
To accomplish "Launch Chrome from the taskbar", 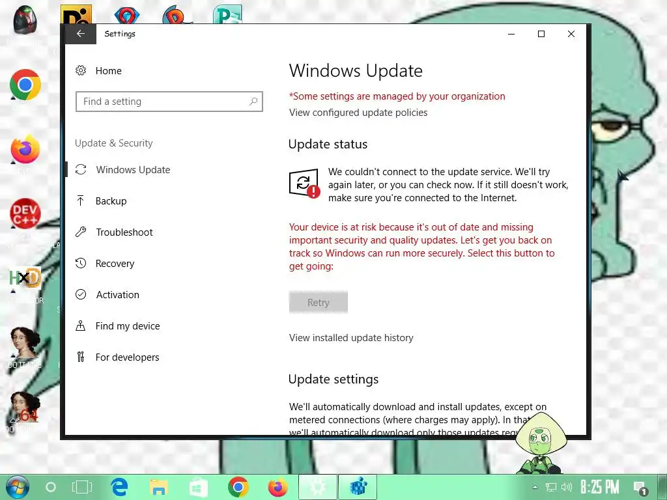I will click(238, 487).
